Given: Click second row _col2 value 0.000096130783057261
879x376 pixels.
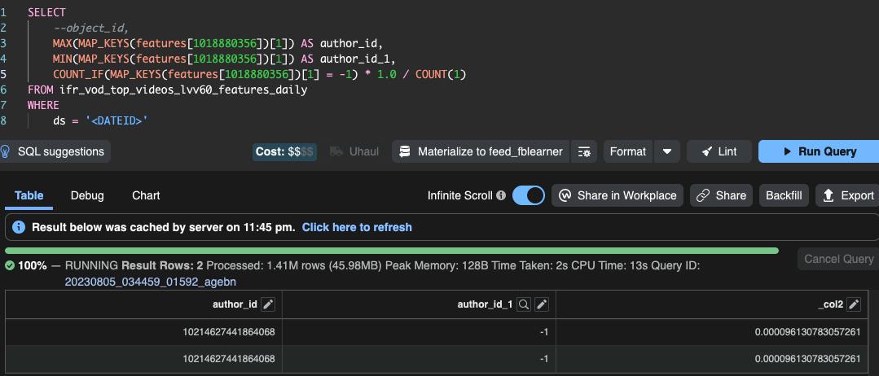Looking at the screenshot, I should 808,359.
